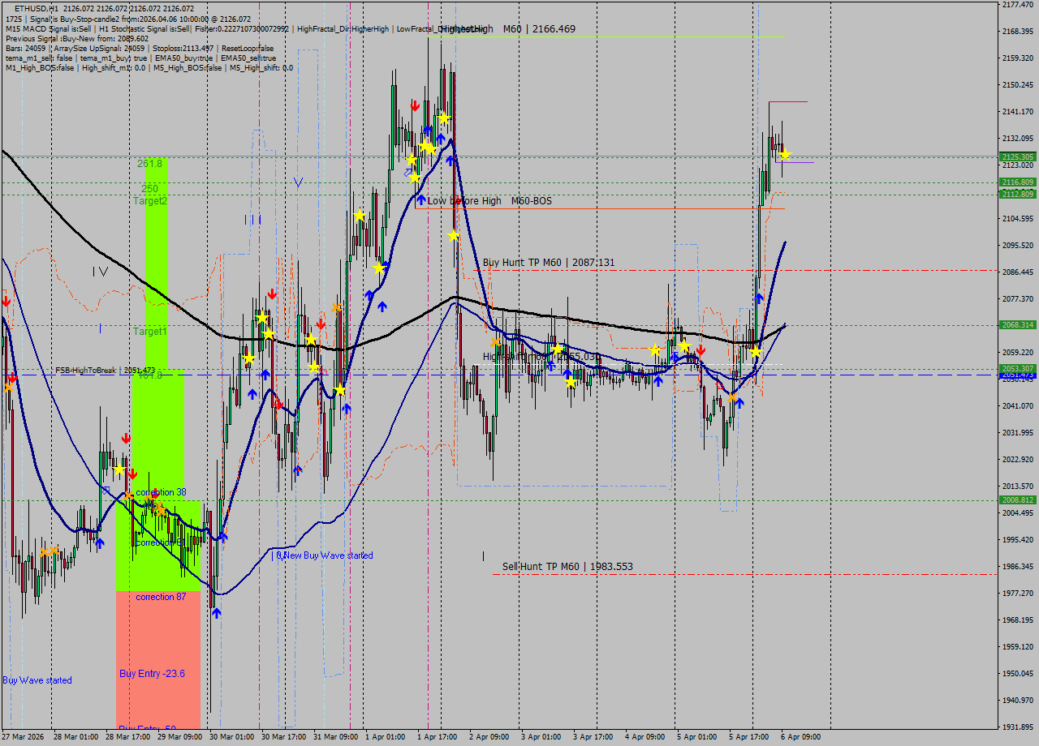Viewport: 1039px width, 746px height.
Task: Click the Sell Hunt TP M60 1983.553 label
Action: click(x=567, y=566)
